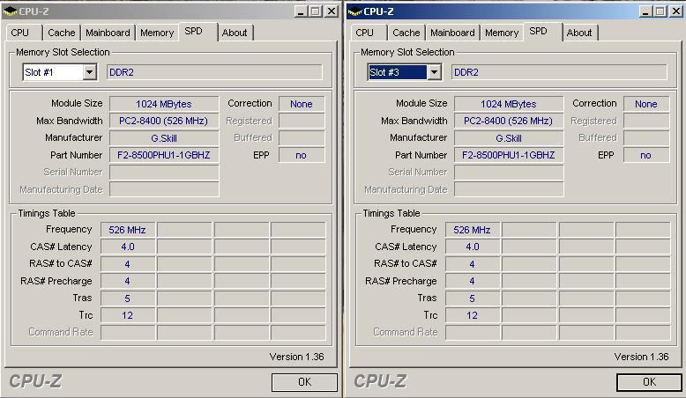Click Correction value None in right window
The height and width of the screenshot is (398, 686).
click(x=646, y=104)
